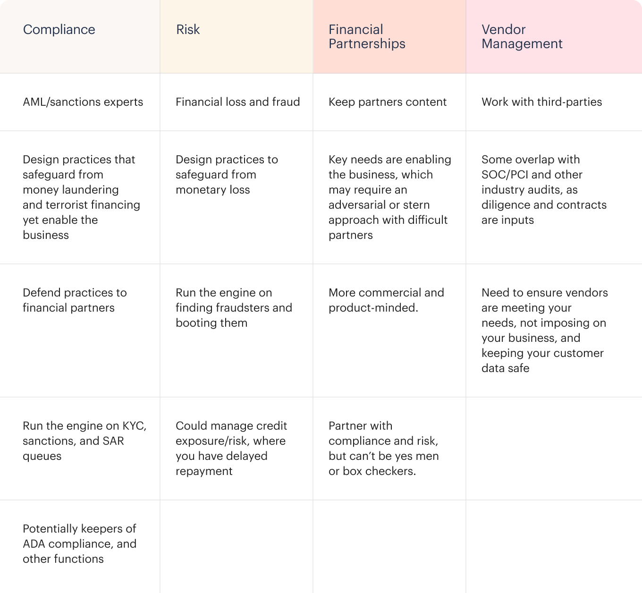Viewport: 642px width, 593px height.
Task: Click the KYC, sanctions, and SAR queues cell
Action: point(84,441)
